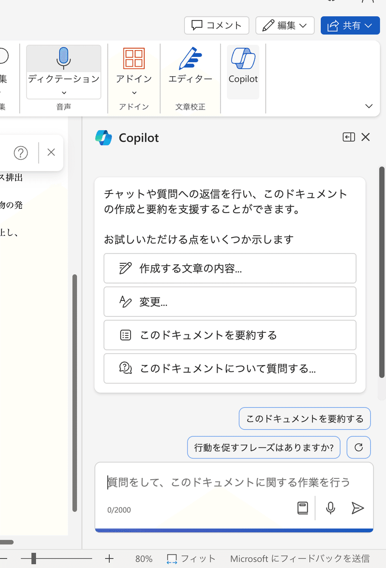Image resolution: width=386 pixels, height=568 pixels.
Task: Choose the 変更... suggestion
Action: point(230,302)
